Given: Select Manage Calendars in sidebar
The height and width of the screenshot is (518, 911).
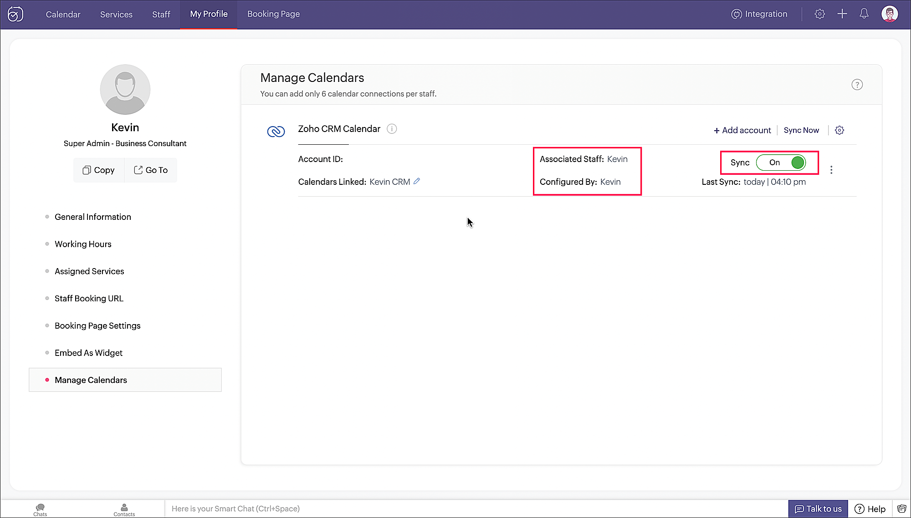Looking at the screenshot, I should tap(125, 380).
